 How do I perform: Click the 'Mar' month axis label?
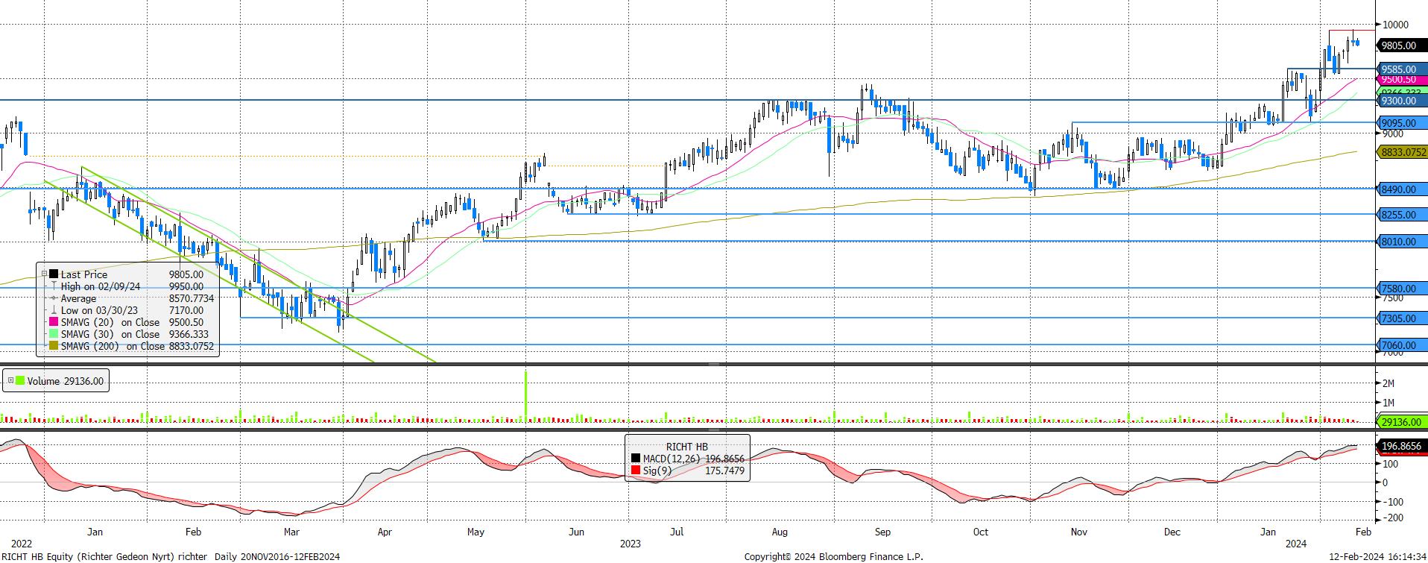coord(291,532)
